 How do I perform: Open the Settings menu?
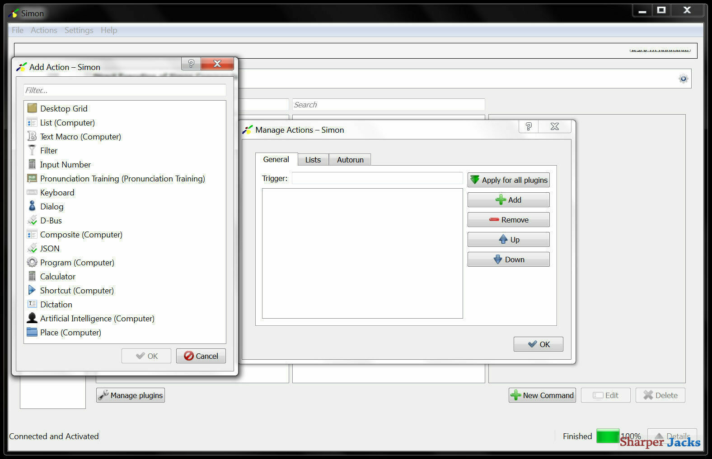click(79, 30)
